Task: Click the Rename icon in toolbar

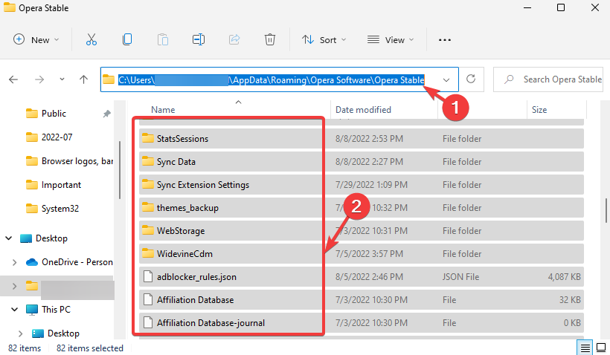Action: [x=199, y=39]
